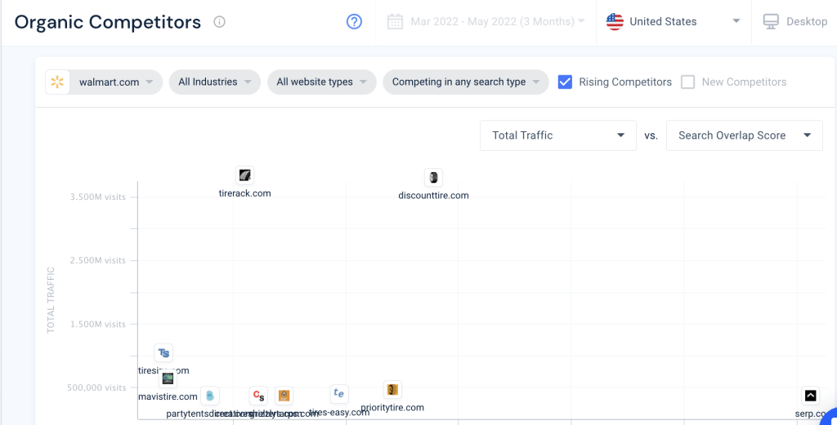This screenshot has width=837, height=425.
Task: Click the info icon beside Organic Competitors
Action: coord(219,22)
